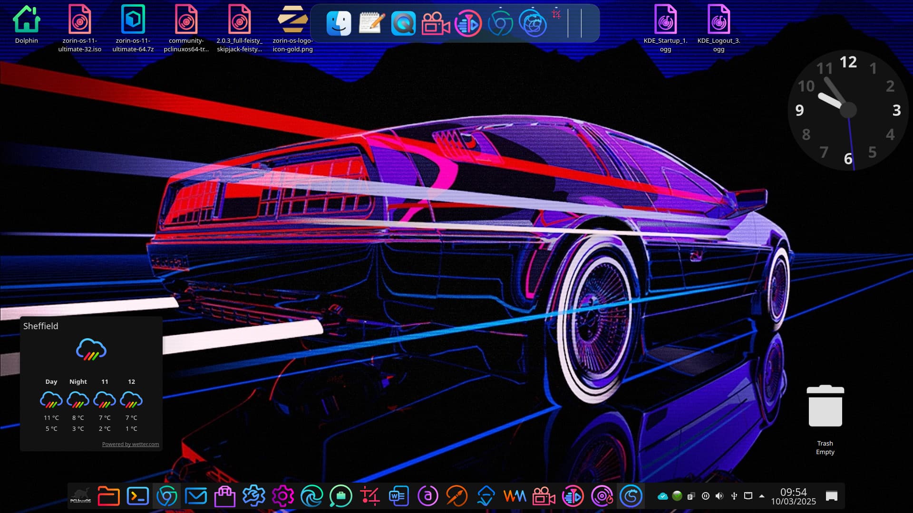Click the Show Desktop button in the panel

click(x=832, y=496)
